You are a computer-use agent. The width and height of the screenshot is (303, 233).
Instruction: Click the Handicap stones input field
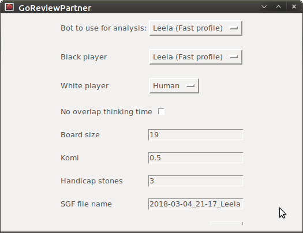196,181
